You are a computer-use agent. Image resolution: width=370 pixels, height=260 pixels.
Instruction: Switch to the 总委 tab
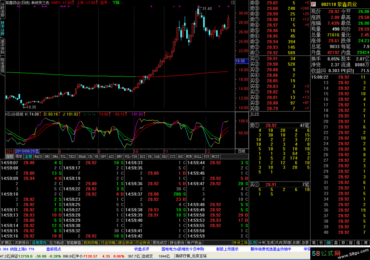(x=305, y=243)
